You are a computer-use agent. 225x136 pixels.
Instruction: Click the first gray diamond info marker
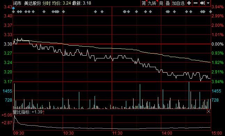click(13, 11)
